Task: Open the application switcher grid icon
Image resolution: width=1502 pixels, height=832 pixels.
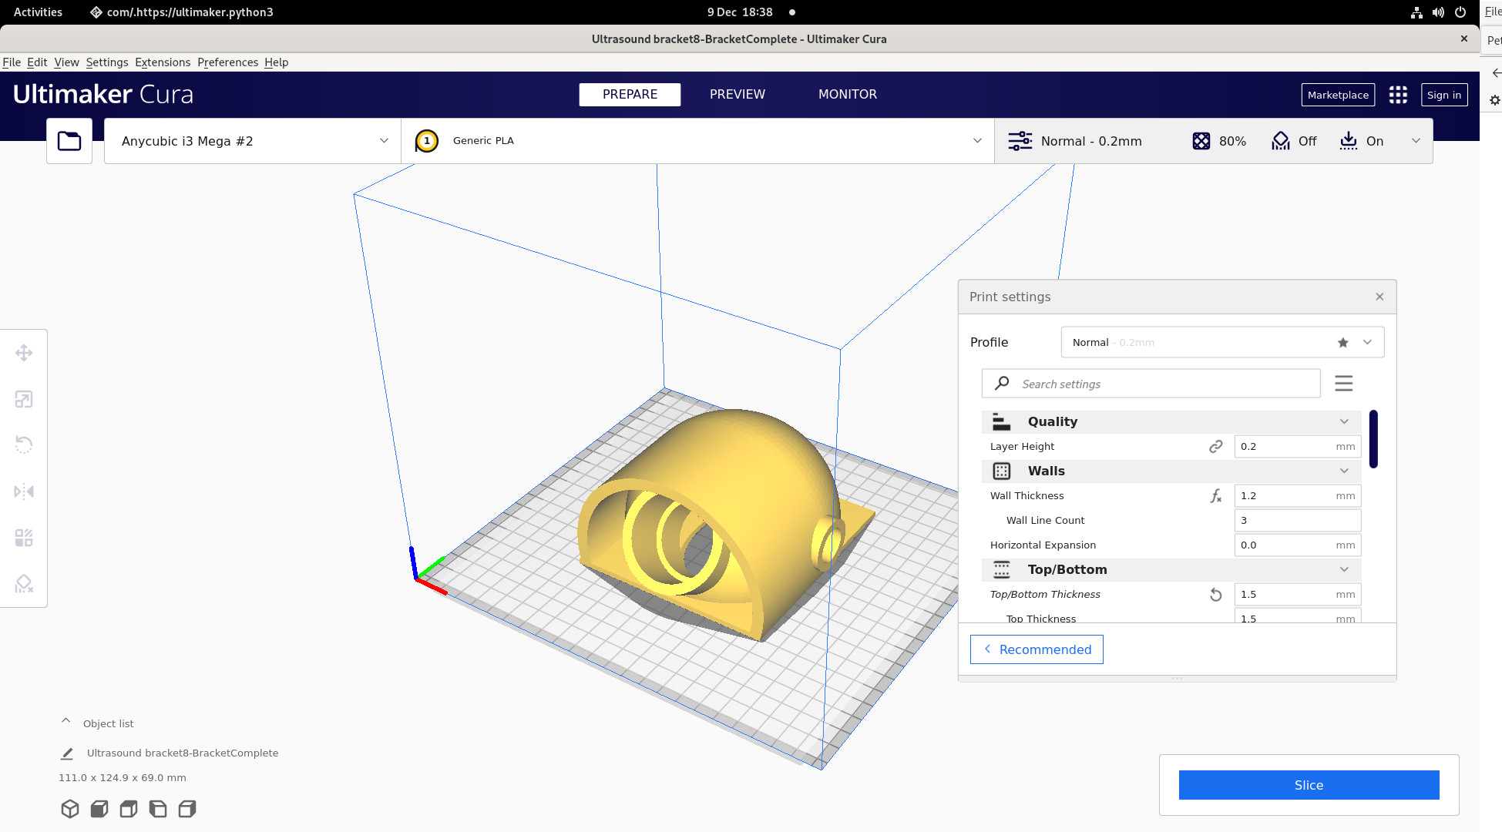Action: pyautogui.click(x=1398, y=95)
